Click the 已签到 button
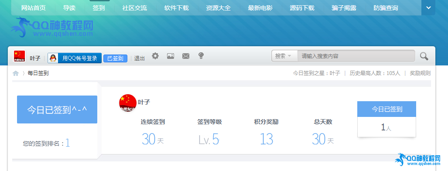 point(116,58)
